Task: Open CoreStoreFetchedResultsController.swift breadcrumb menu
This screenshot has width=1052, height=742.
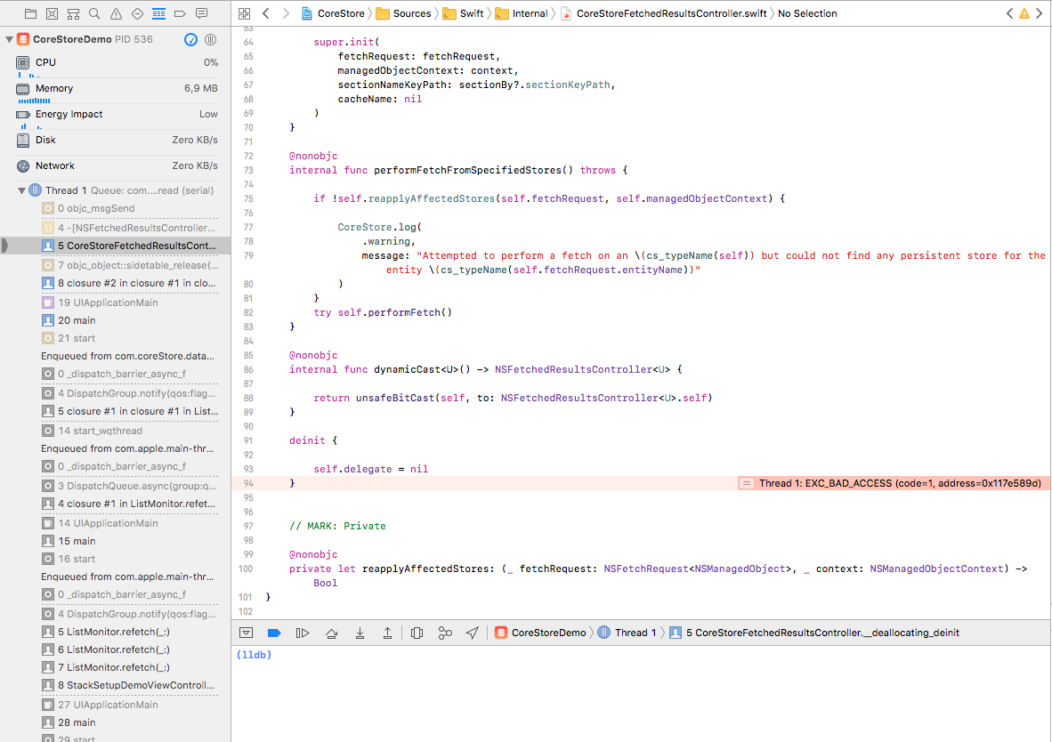Action: point(664,13)
